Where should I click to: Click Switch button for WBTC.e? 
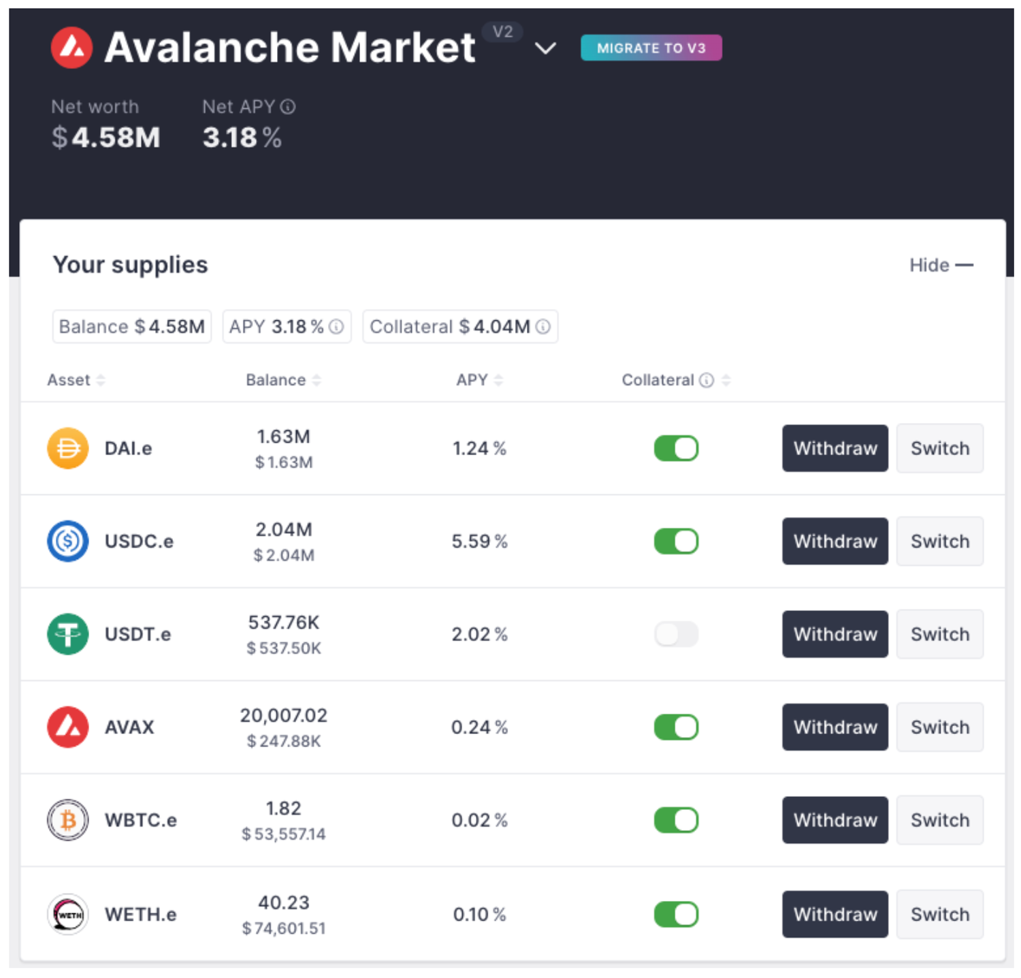(x=939, y=820)
